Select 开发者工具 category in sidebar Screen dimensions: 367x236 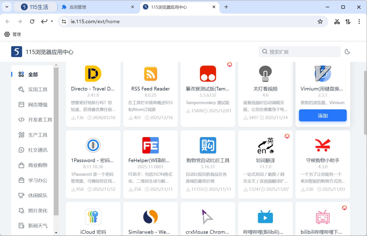[40, 120]
